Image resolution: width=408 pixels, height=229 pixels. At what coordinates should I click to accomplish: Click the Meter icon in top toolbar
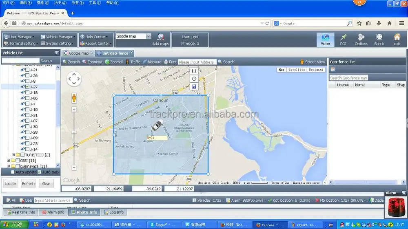[325, 37]
